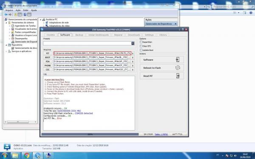Click inside the Log text area
The height and width of the screenshot is (159, 255).
coord(89,103)
